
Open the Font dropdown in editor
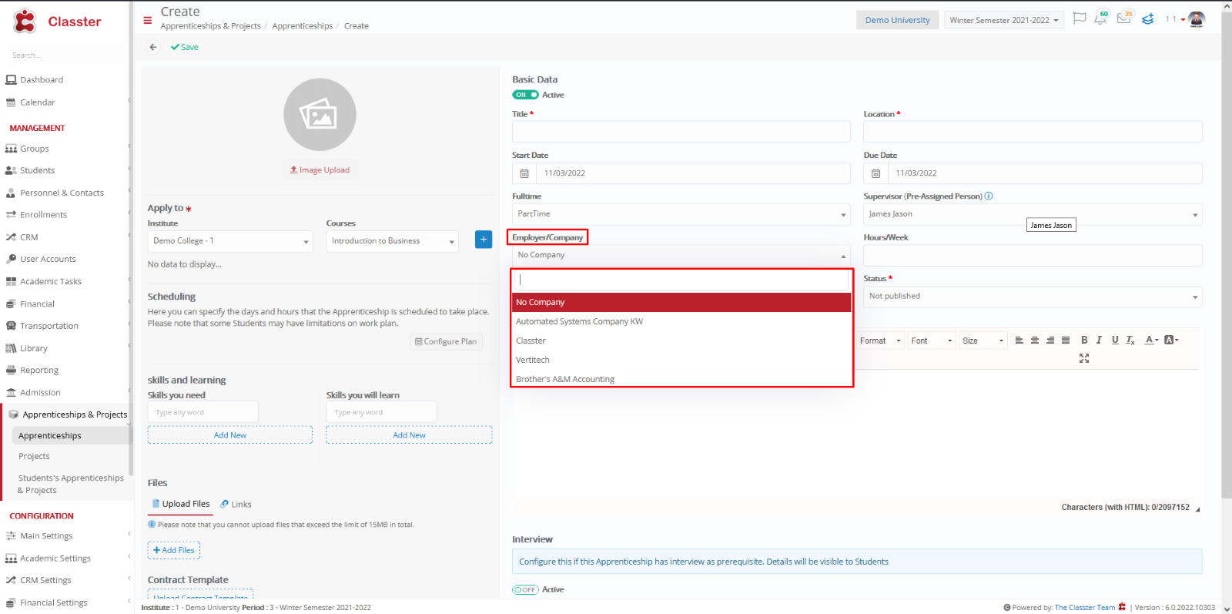(x=932, y=341)
